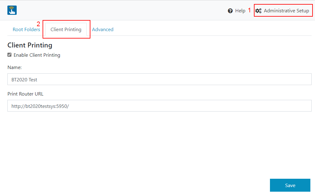315x196 pixels.
Task: Save the client printing settings
Action: tap(290, 185)
